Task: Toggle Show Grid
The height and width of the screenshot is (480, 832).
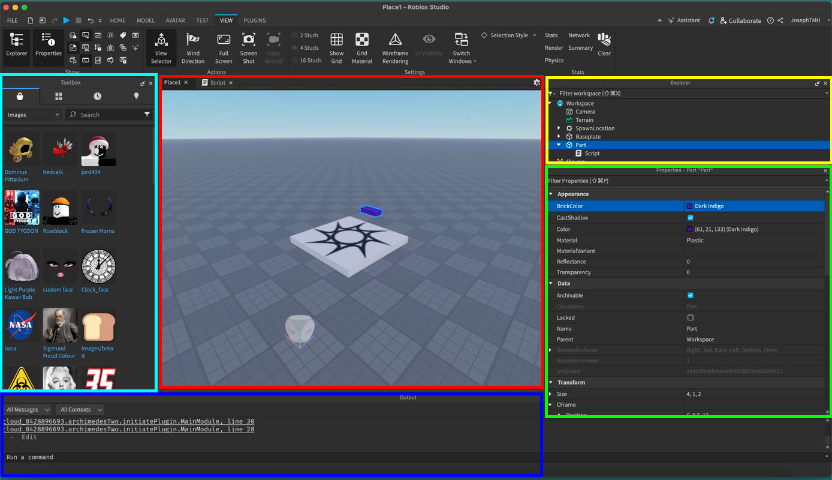Action: (337, 48)
